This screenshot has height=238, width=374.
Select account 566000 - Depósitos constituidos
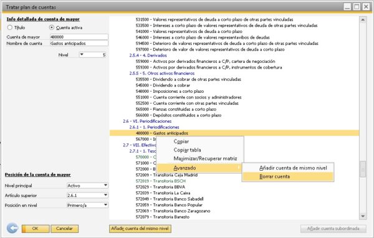click(x=178, y=115)
